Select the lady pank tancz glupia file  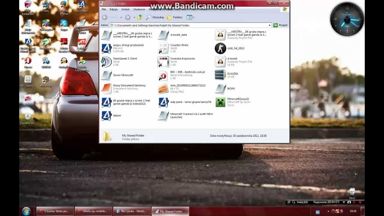point(185,102)
